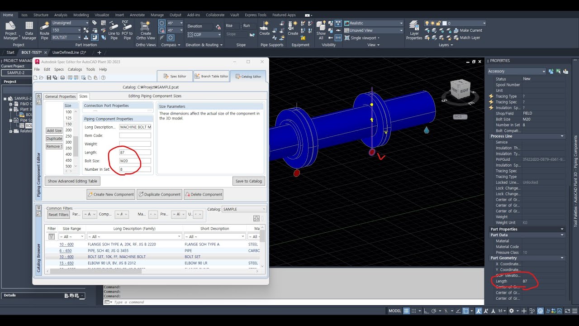Image resolution: width=579 pixels, height=326 pixels.
Task: Click layer color swatch beside layer 0
Action: 445,23
